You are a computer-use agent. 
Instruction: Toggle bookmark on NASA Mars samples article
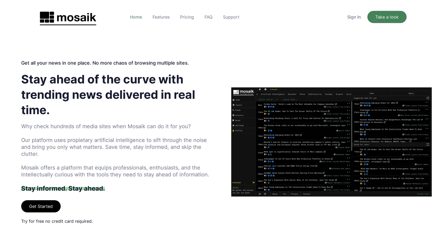pyautogui.click(x=265, y=154)
